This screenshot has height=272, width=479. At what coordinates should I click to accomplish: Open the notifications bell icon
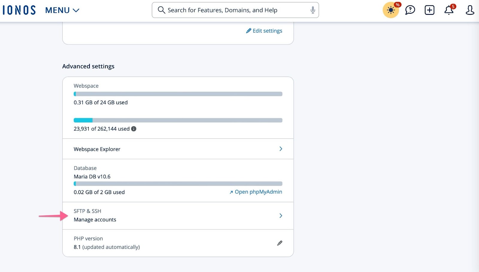coord(449,10)
